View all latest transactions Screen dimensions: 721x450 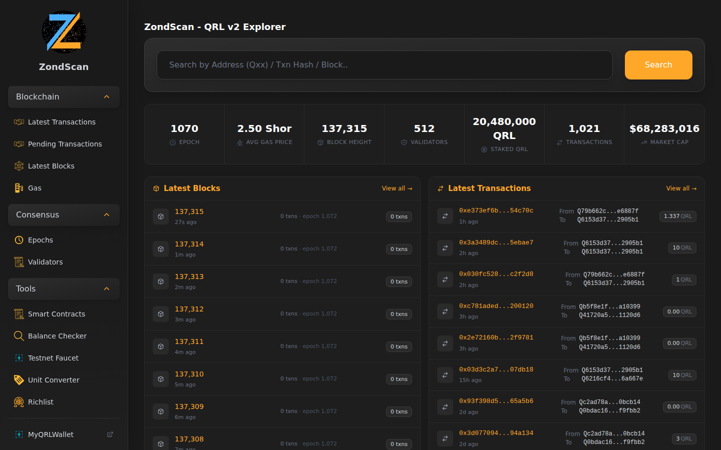point(681,188)
